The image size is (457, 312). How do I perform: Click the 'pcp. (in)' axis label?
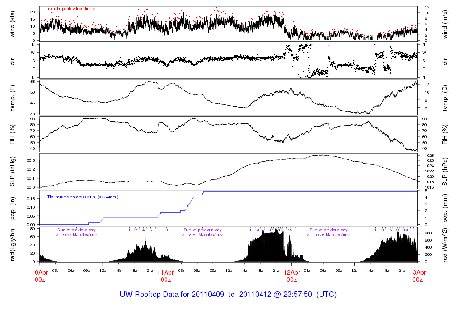[x=12, y=208]
